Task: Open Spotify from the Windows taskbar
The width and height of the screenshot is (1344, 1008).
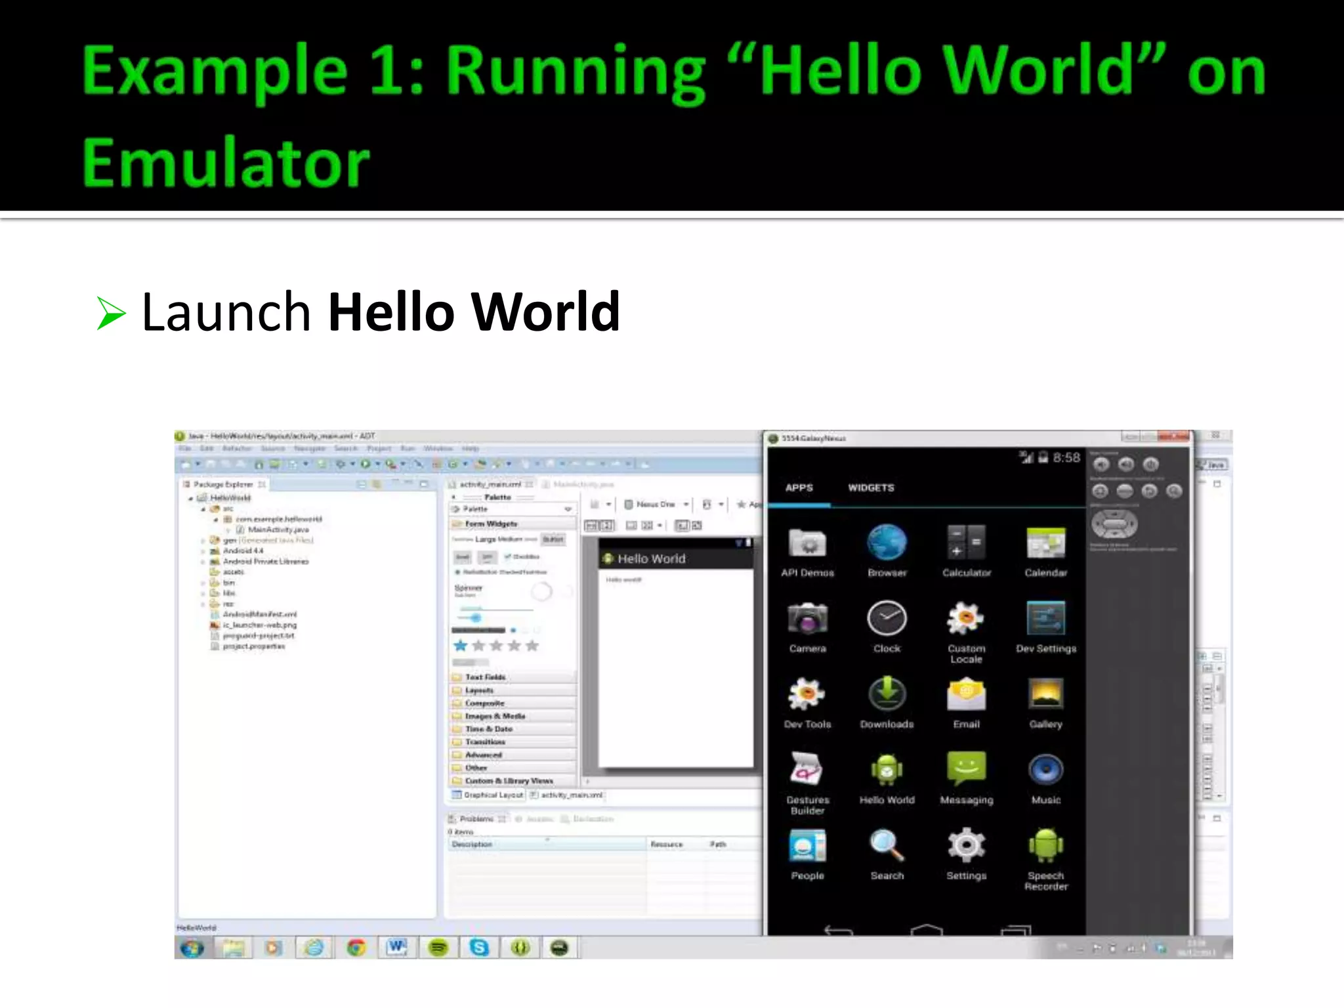Action: [x=438, y=948]
